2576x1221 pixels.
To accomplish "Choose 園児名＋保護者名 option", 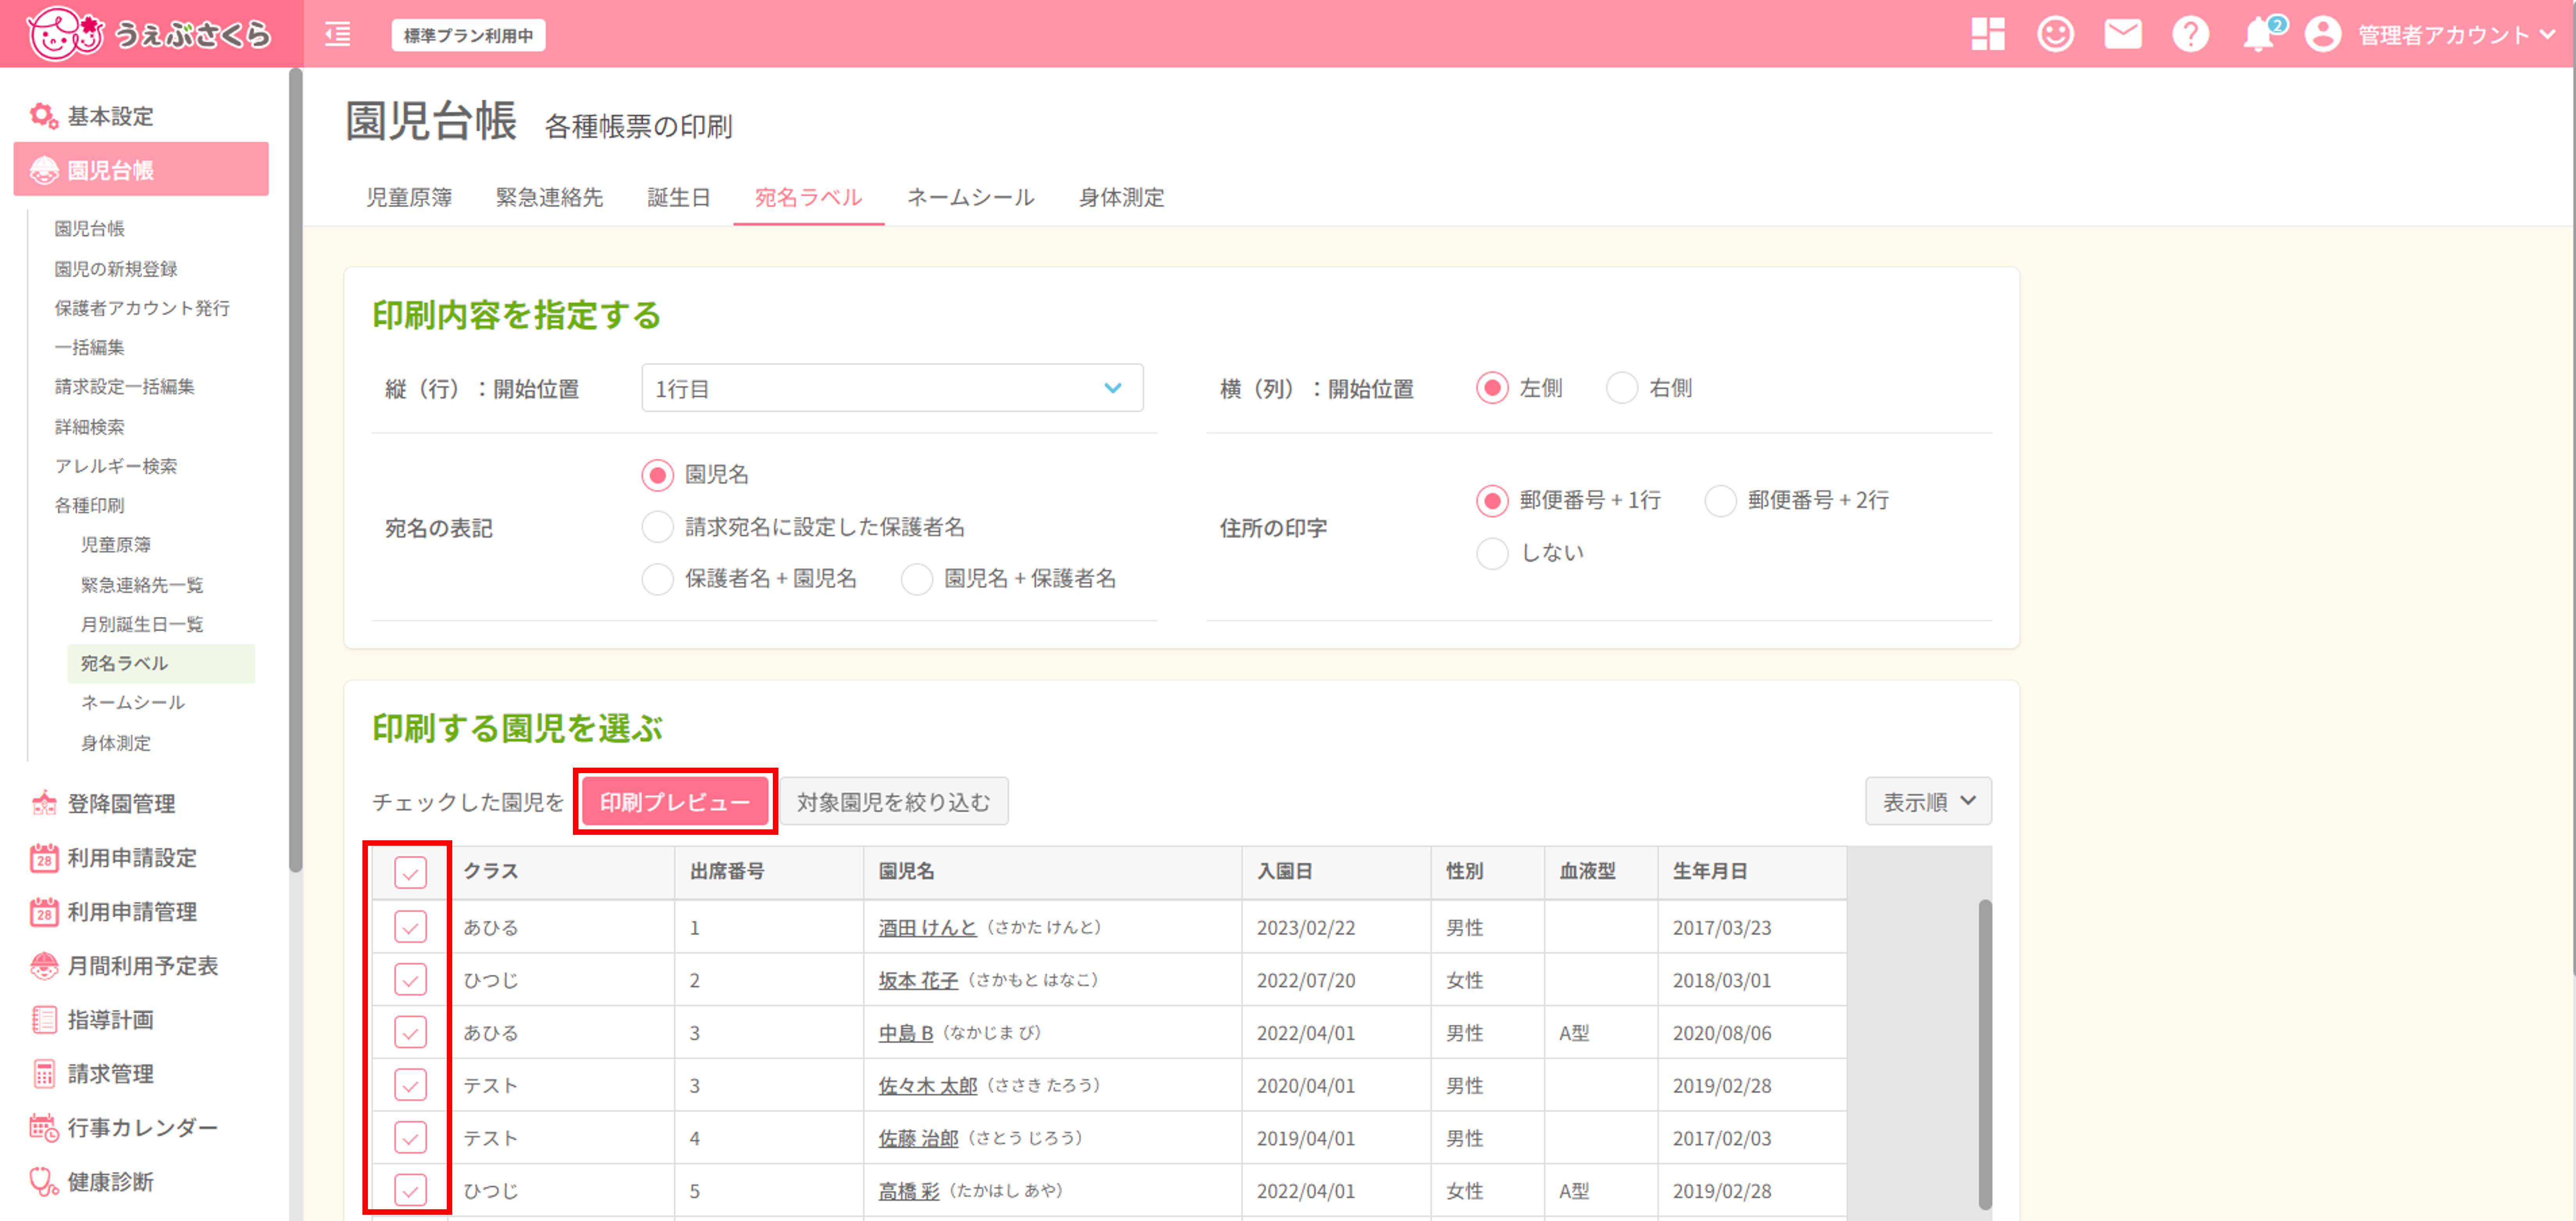I will tap(917, 579).
